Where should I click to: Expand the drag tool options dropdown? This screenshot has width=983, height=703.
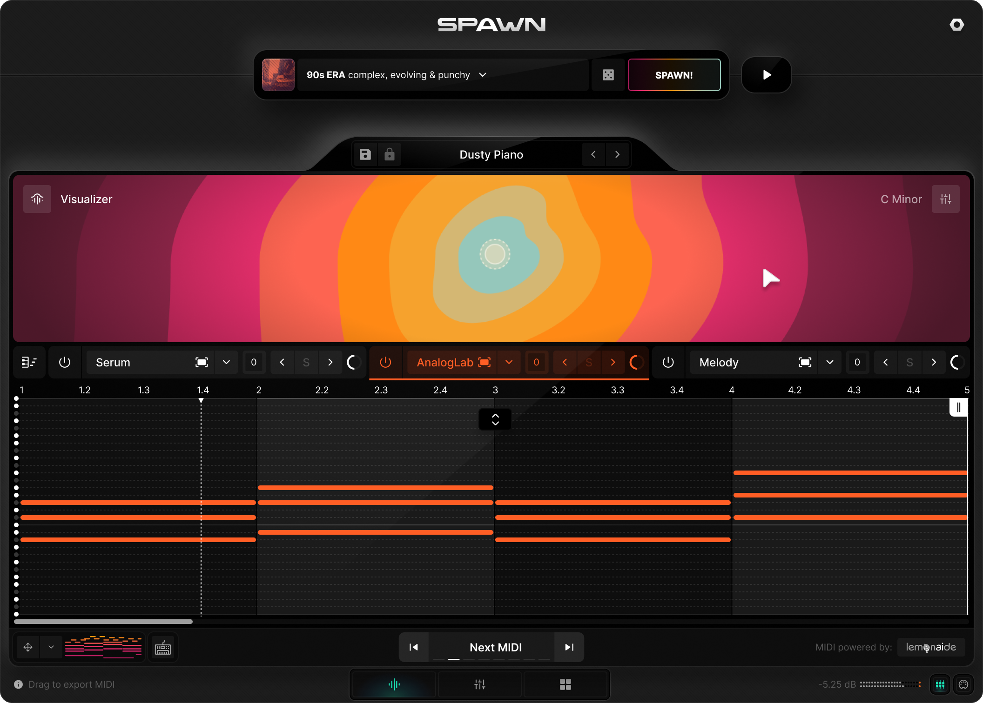pyautogui.click(x=51, y=647)
